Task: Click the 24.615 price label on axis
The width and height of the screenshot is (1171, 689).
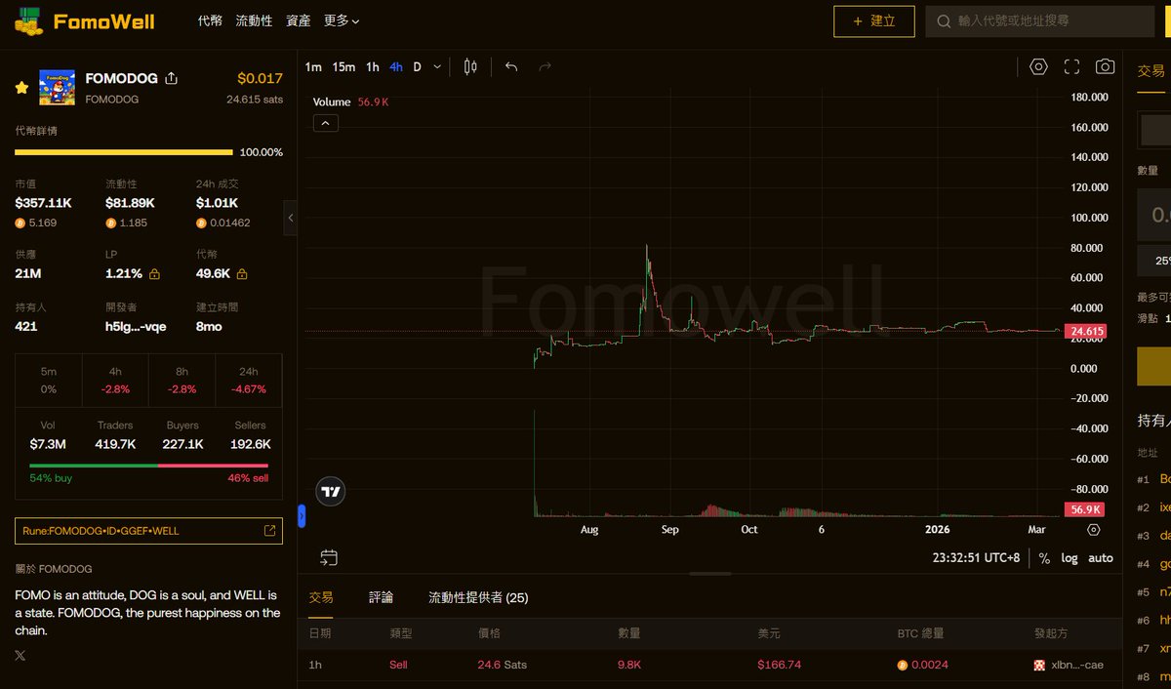Action: [1086, 332]
